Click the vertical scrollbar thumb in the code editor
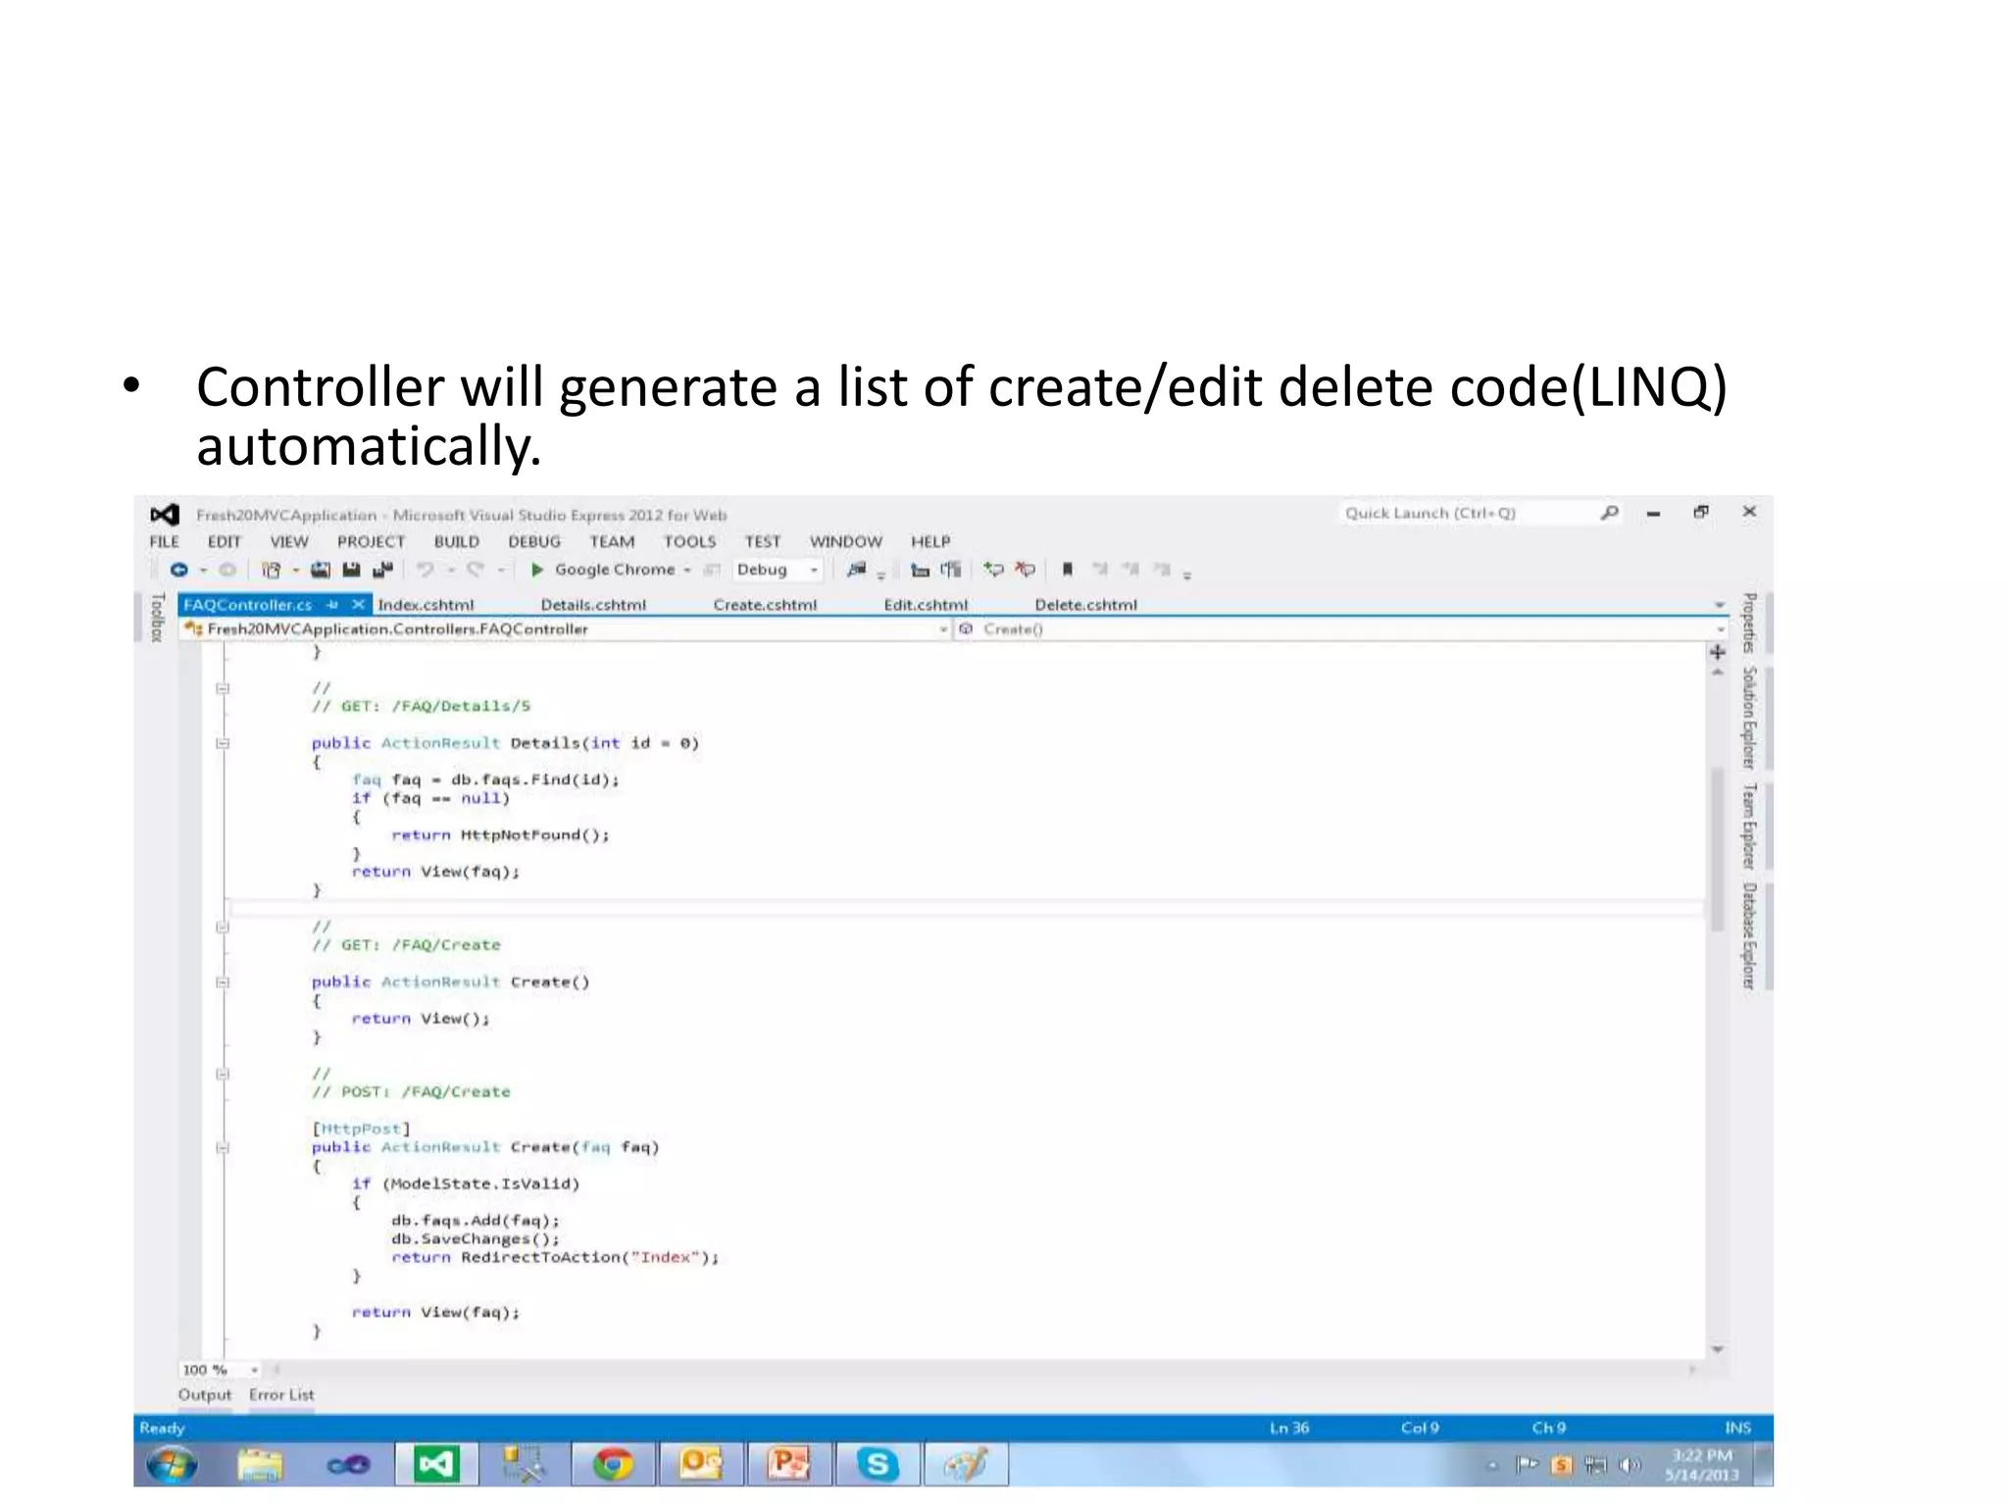 tap(1718, 849)
